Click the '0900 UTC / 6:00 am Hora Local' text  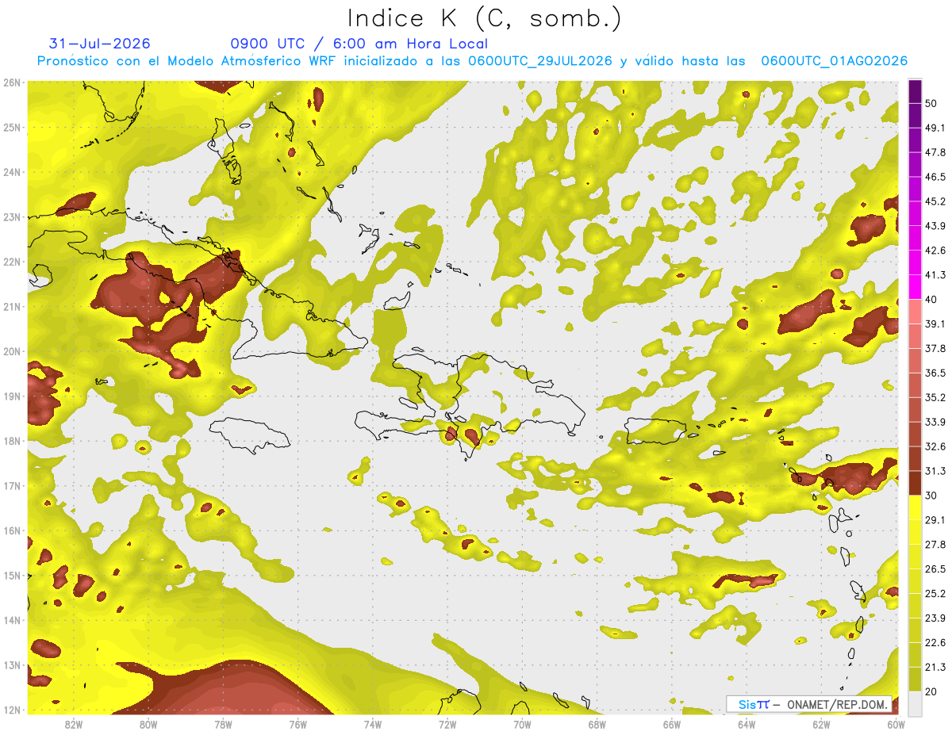(359, 44)
